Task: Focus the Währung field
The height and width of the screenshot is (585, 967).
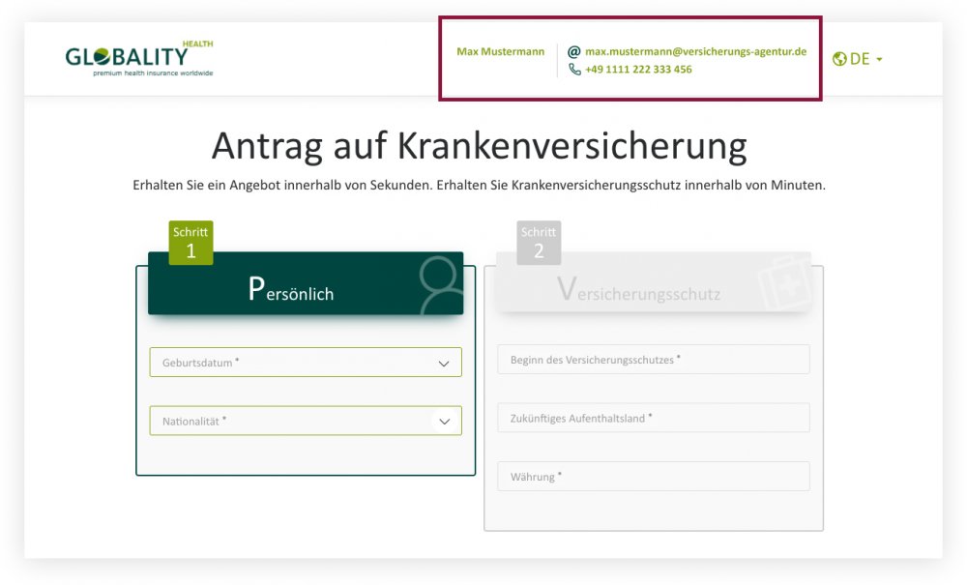Action: [x=654, y=477]
